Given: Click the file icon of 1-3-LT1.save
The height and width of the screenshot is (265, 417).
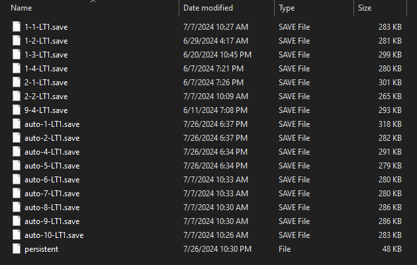Looking at the screenshot, I should point(17,54).
